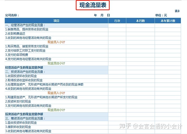Select row 3.借款所收到的现金
This screenshot has height=134, width=187.
click(93, 127)
